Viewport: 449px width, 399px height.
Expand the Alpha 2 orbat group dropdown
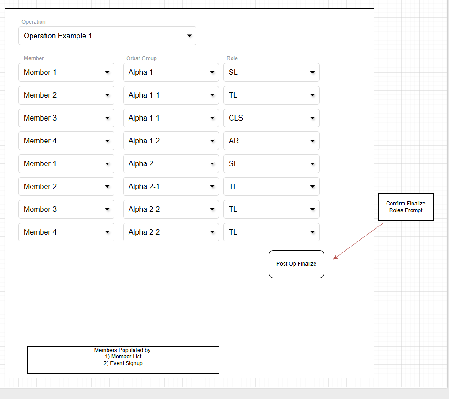[171, 164]
